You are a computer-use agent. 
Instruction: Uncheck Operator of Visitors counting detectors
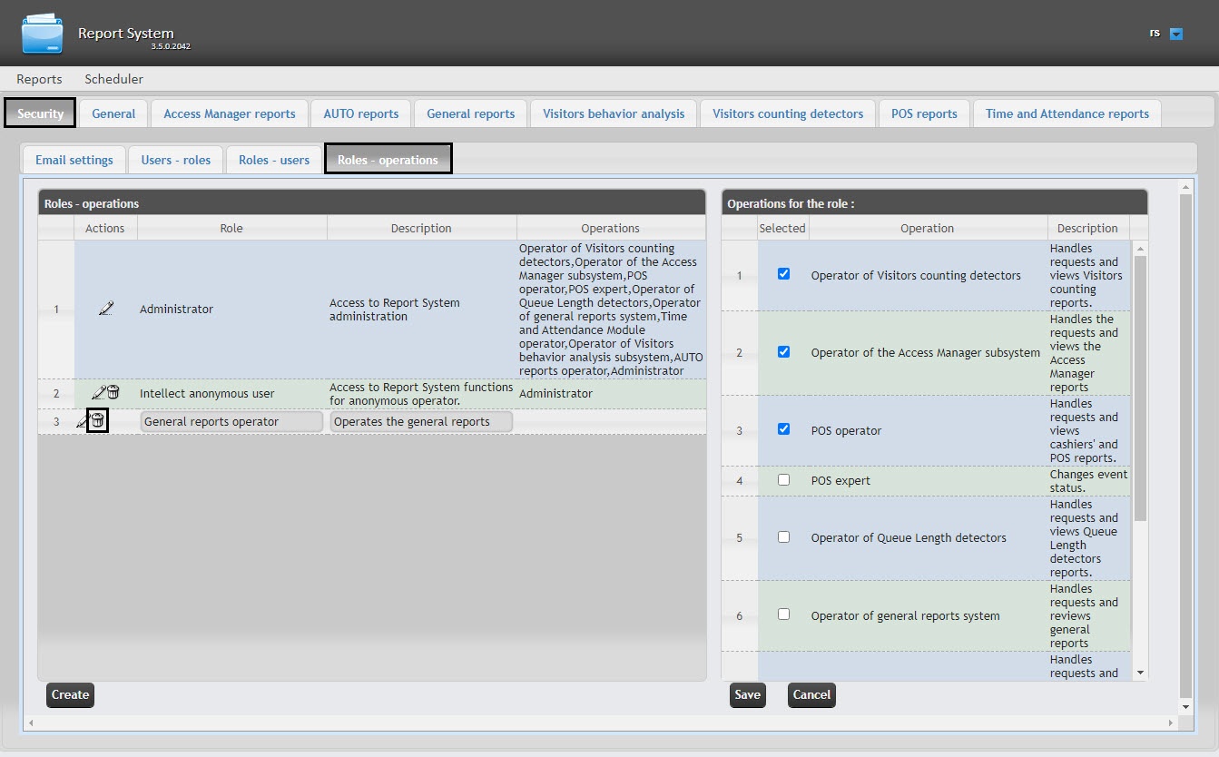click(x=784, y=274)
